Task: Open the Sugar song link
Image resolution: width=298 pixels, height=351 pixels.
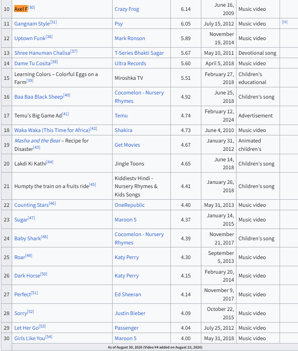Action: coord(21,220)
